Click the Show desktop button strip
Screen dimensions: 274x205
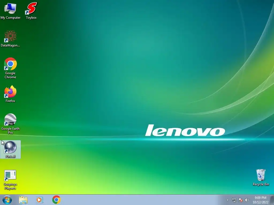272,200
